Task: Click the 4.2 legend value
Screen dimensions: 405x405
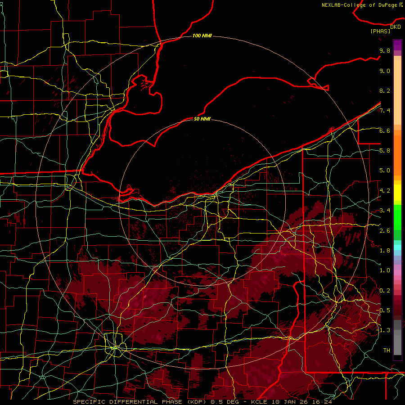Action: 385,191
